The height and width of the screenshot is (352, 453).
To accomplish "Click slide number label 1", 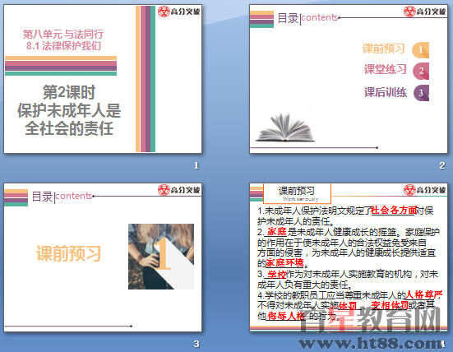I will pyautogui.click(x=196, y=165).
